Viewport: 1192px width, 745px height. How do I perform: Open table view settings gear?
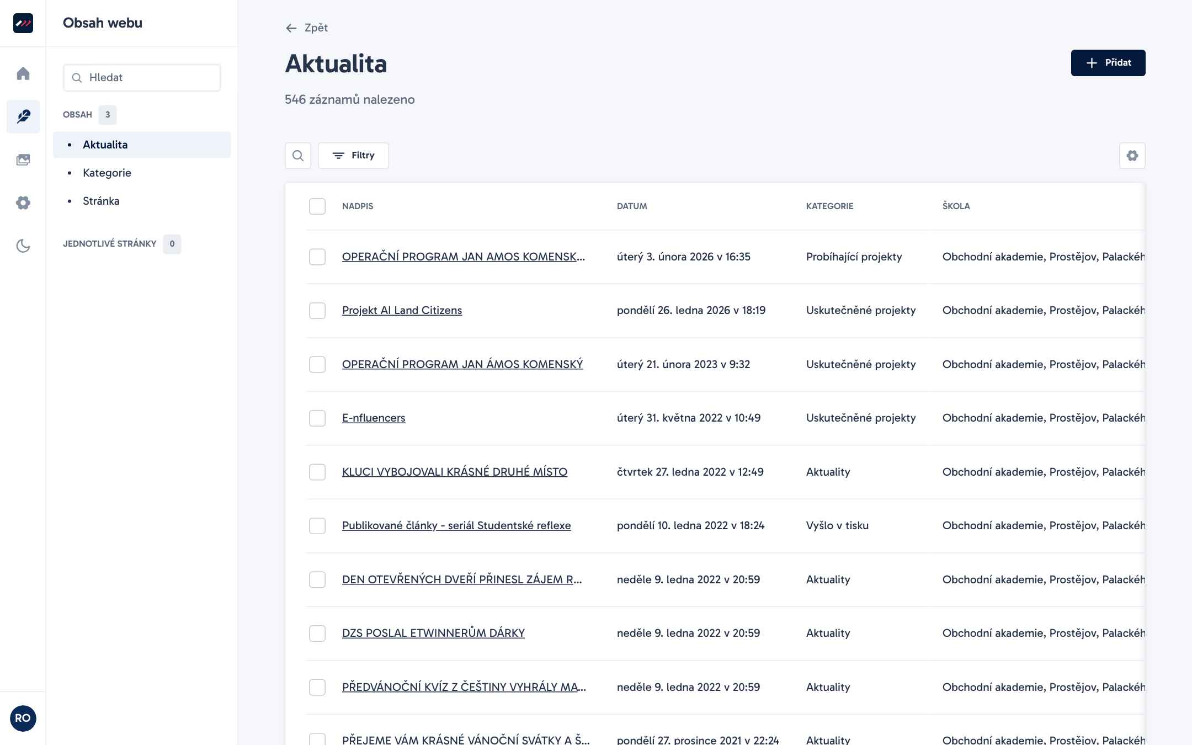pyautogui.click(x=1132, y=156)
